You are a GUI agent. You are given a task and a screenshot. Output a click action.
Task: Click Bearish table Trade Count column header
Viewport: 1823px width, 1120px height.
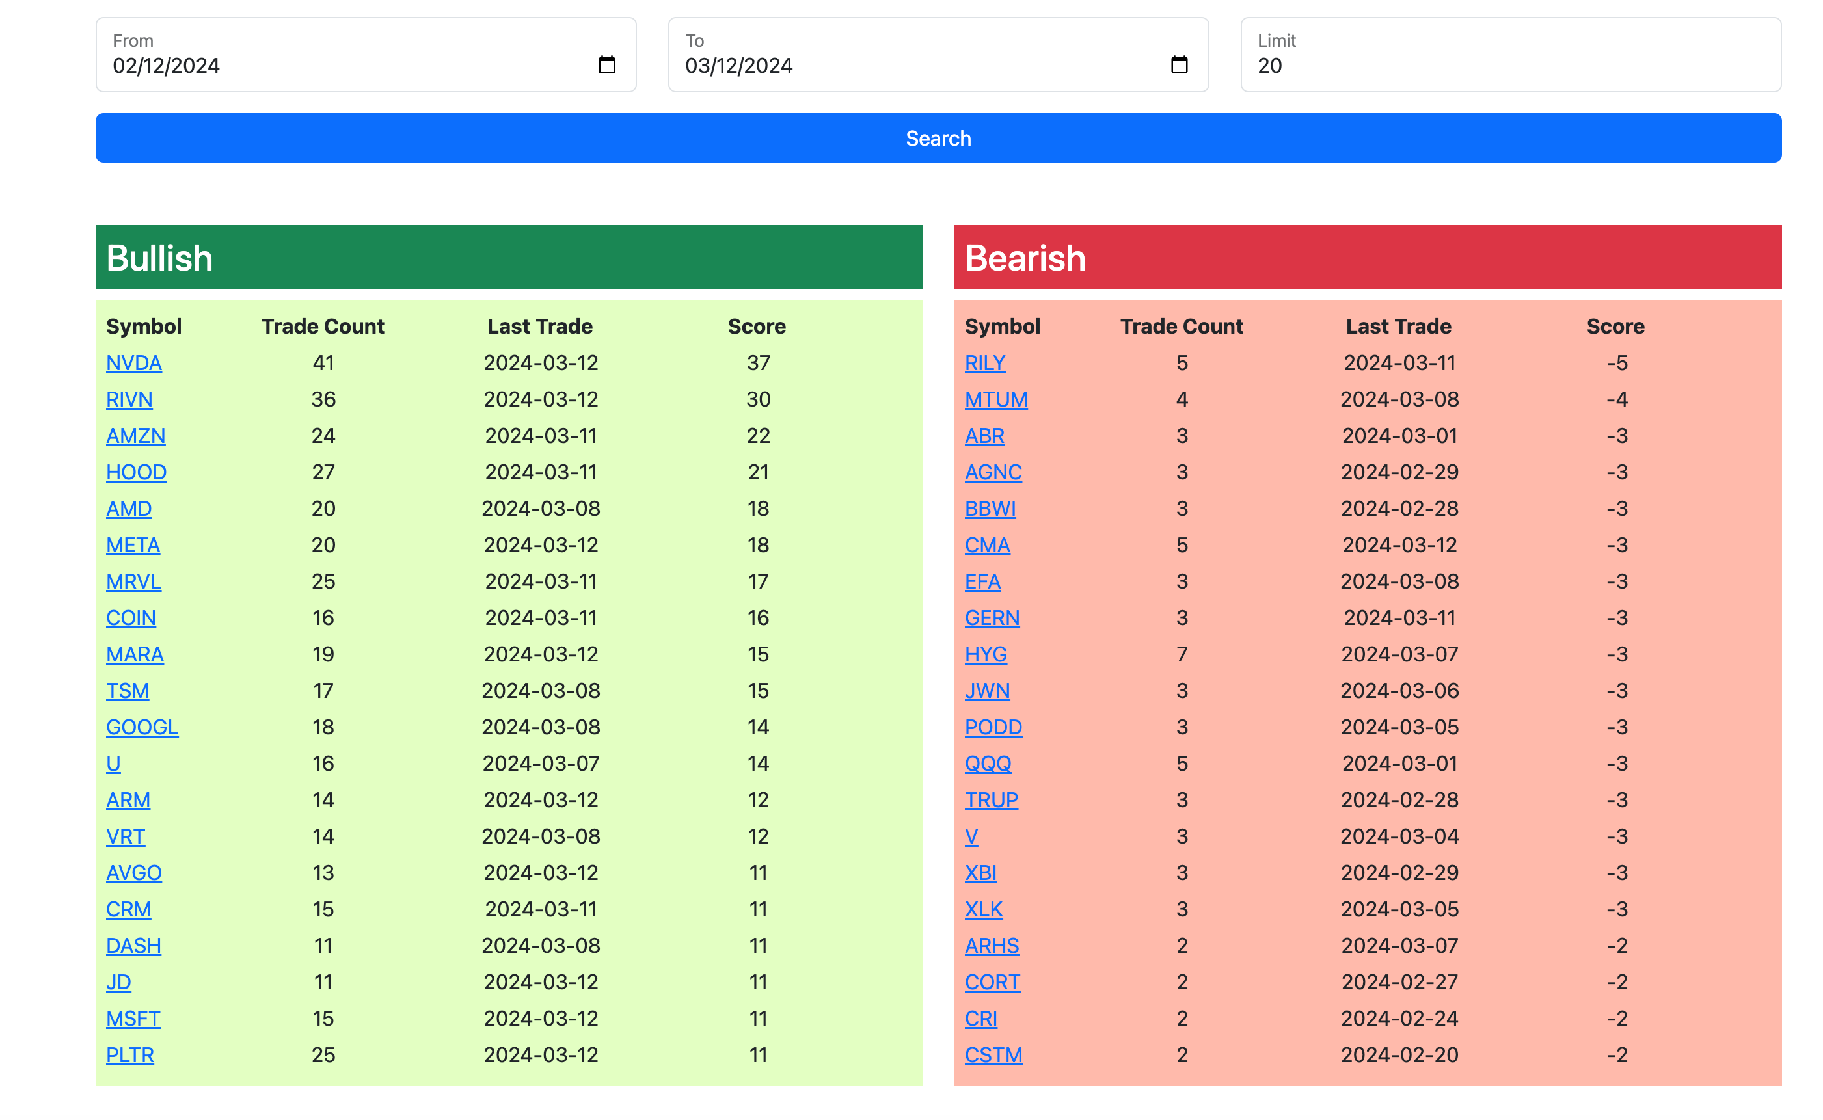click(1182, 327)
